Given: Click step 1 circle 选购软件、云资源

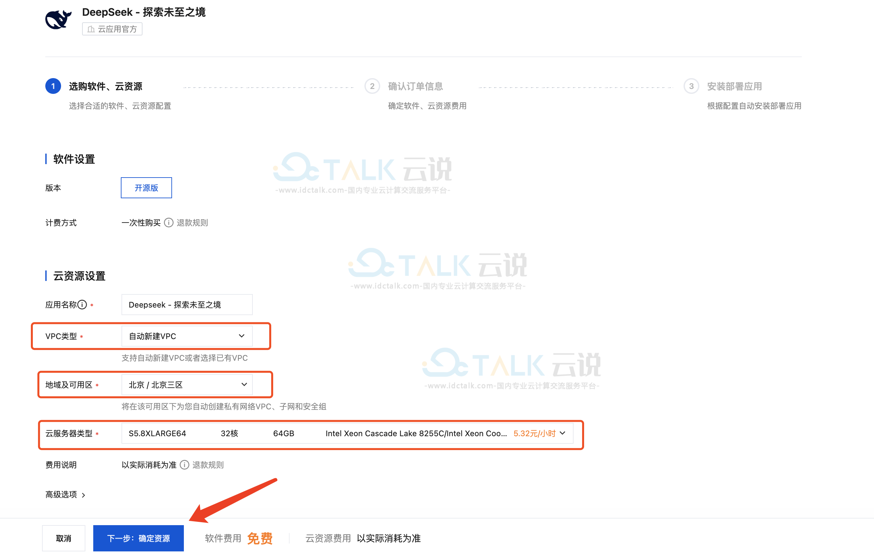Looking at the screenshot, I should click(x=53, y=86).
